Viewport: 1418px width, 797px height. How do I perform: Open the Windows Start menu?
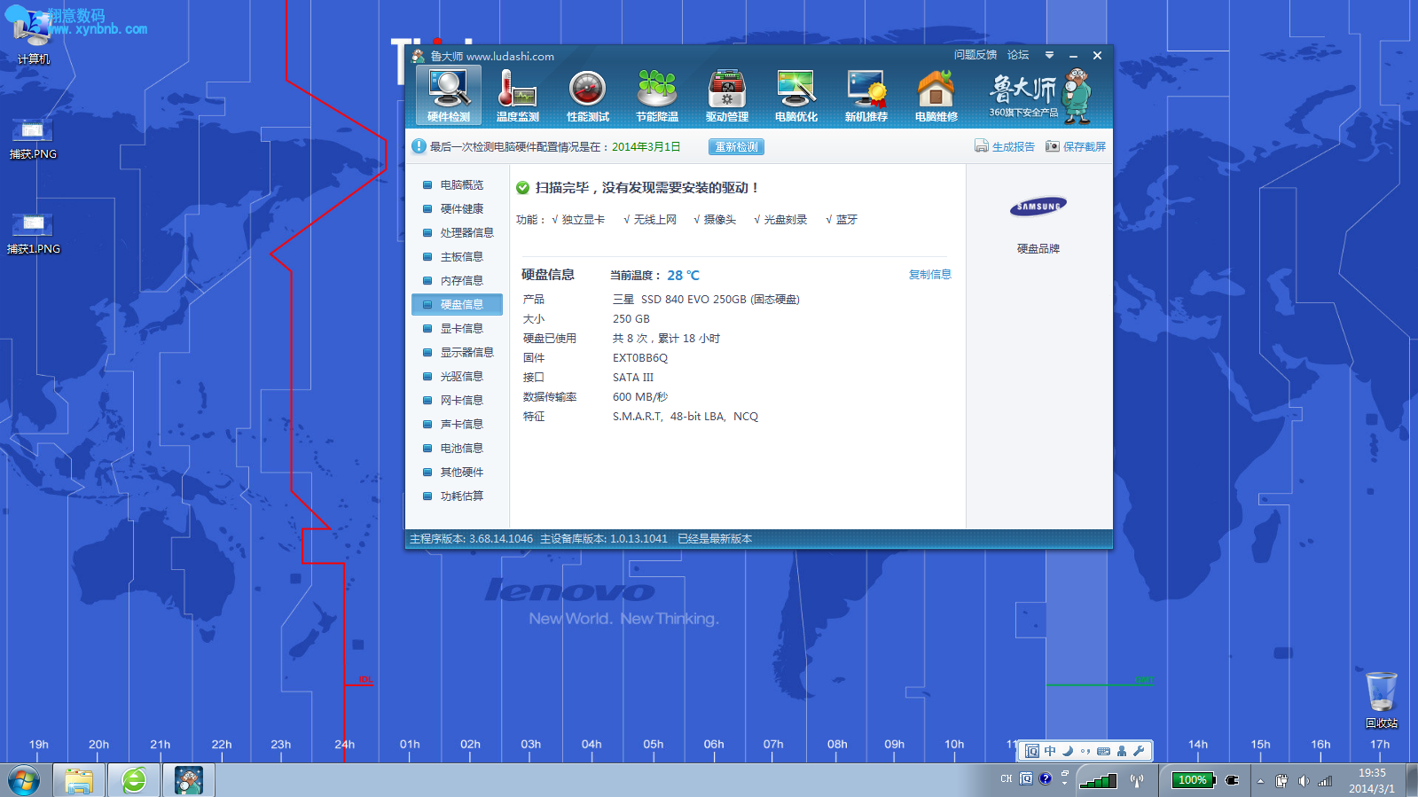click(24, 781)
